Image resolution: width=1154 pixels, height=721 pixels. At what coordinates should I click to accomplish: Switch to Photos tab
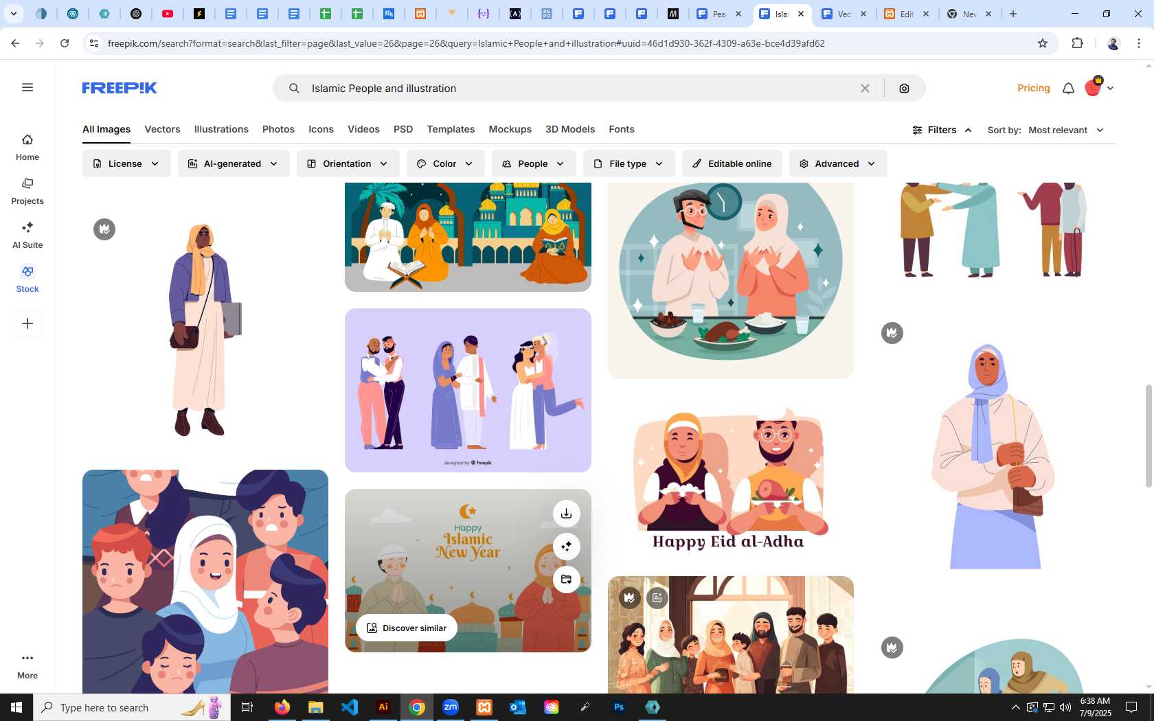[x=278, y=129]
